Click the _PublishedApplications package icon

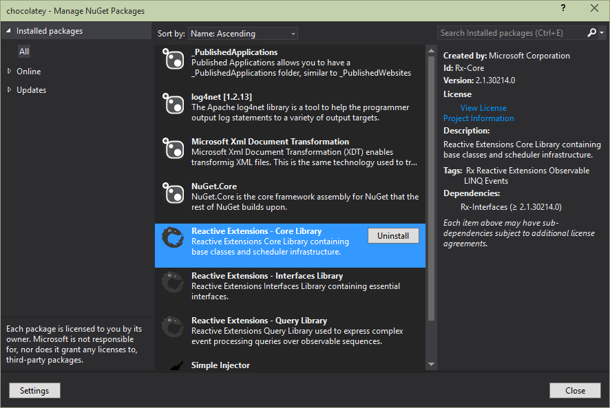173,59
